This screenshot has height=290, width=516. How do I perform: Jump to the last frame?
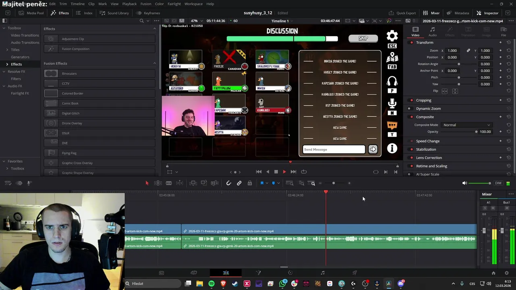point(293,172)
